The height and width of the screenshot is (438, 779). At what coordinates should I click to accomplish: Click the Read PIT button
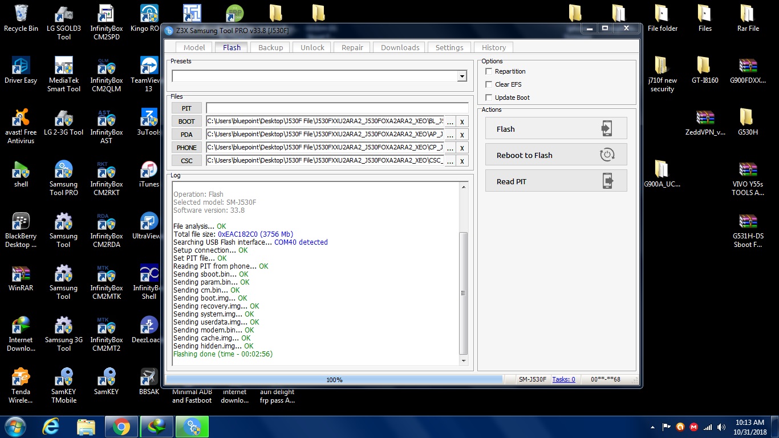click(x=556, y=181)
